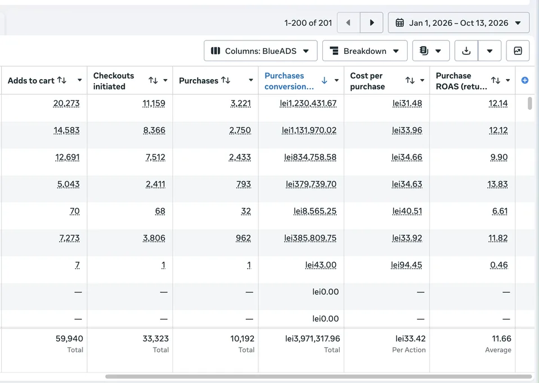The image size is (539, 383).
Task: Sort by Purchase ROAS column
Action: [x=495, y=80]
